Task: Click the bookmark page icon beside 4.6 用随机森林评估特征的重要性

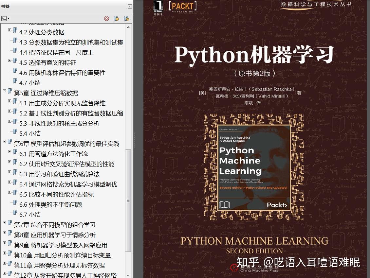Action: (x=15, y=71)
